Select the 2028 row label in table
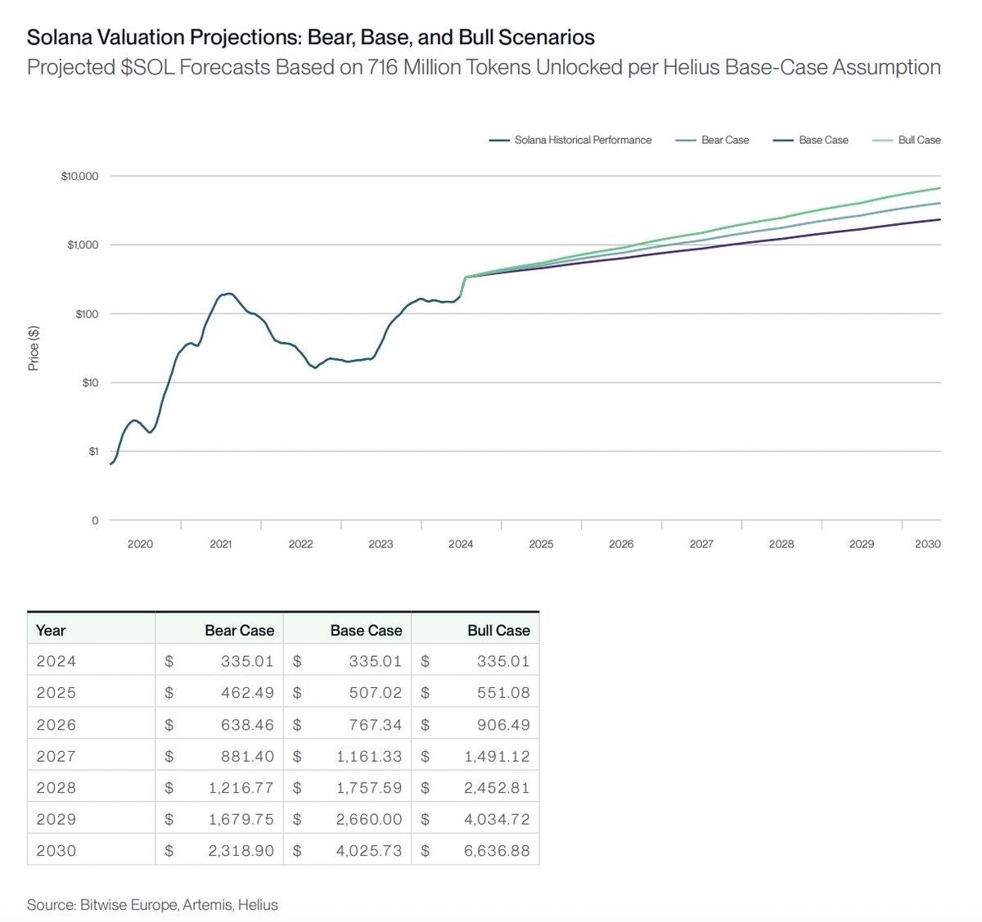This screenshot has width=982, height=922. click(56, 788)
